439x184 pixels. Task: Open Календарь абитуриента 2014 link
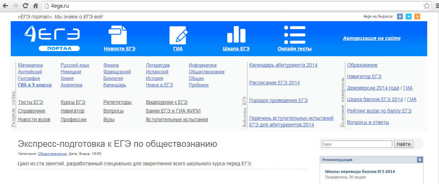pos(283,65)
